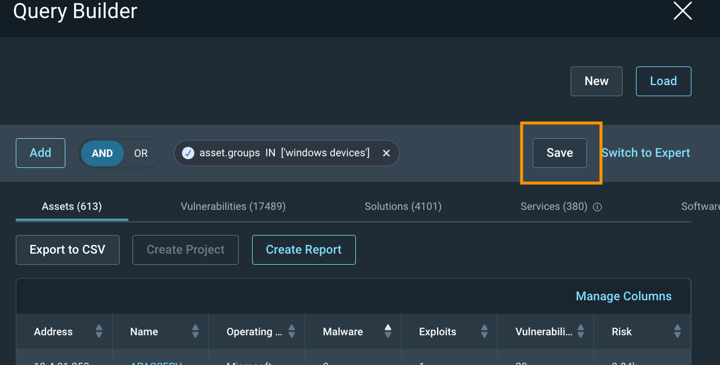
Task: Remove the asset.groups filter chip
Action: coord(386,153)
